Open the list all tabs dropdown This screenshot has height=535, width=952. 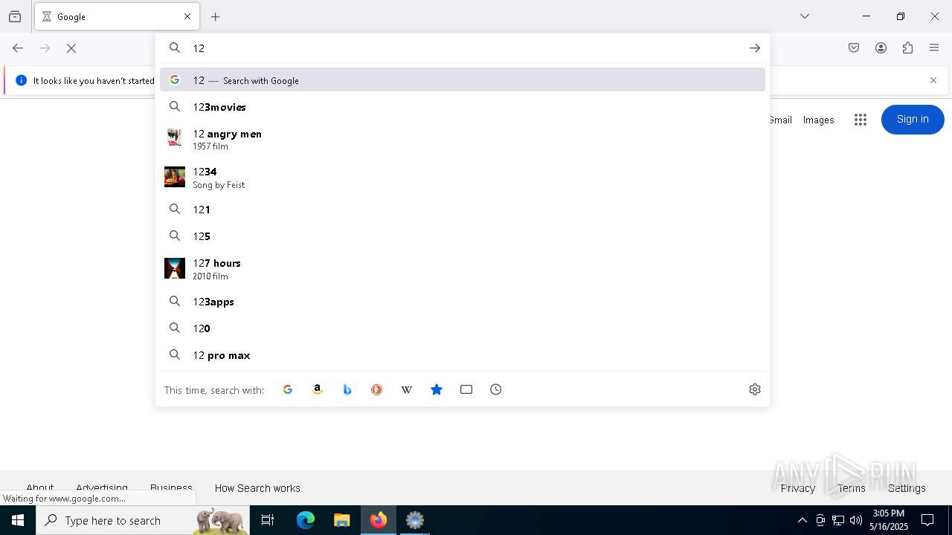coord(805,16)
